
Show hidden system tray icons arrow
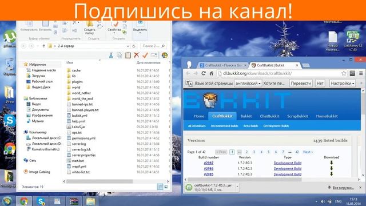(316, 201)
